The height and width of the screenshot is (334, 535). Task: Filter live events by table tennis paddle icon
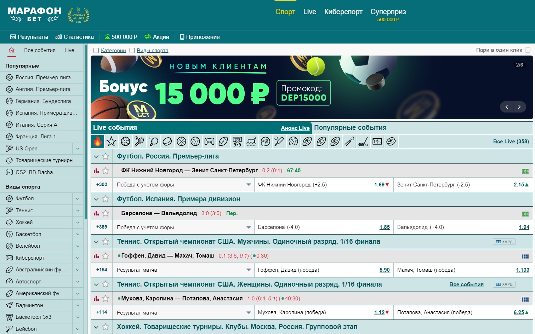[x=153, y=142]
